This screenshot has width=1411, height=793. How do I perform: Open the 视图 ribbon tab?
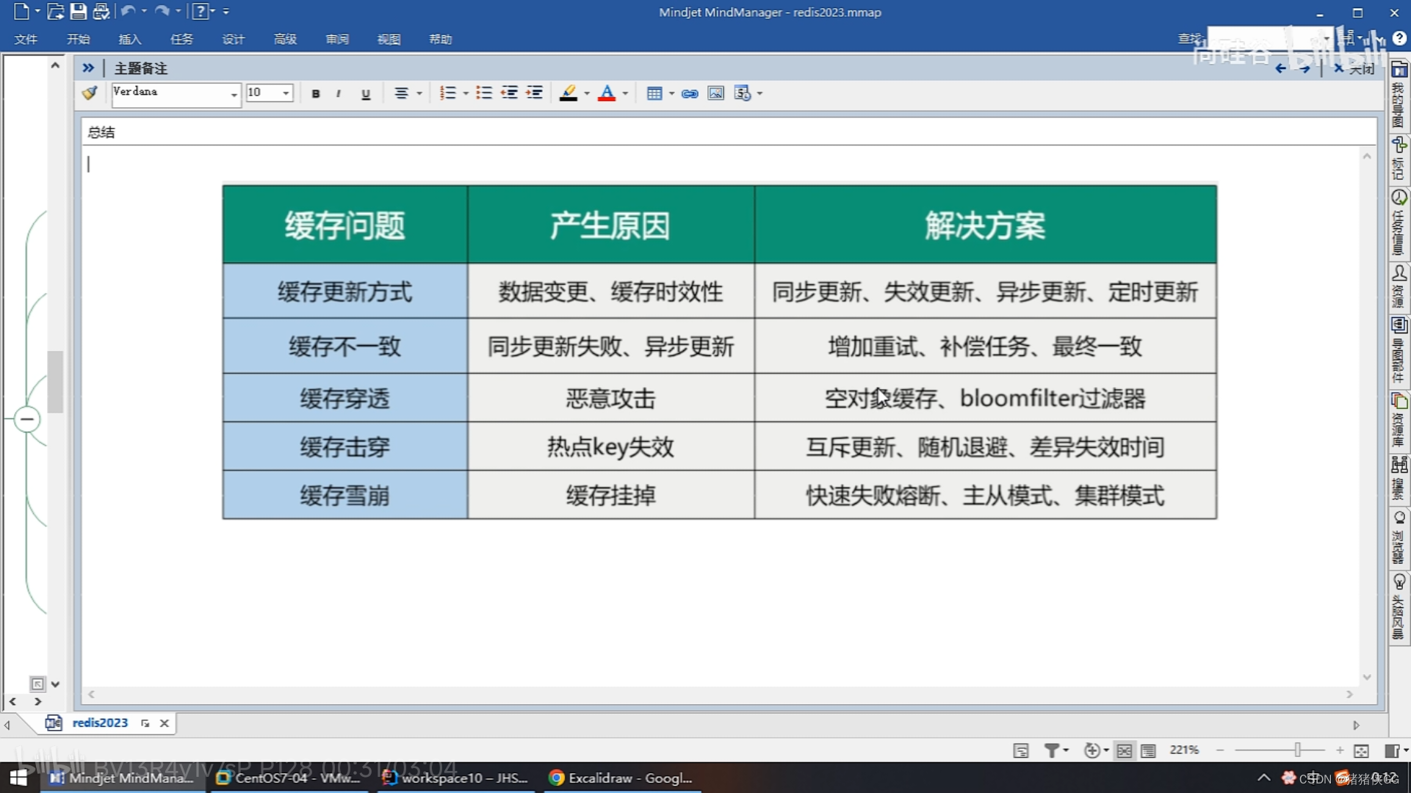coord(389,39)
